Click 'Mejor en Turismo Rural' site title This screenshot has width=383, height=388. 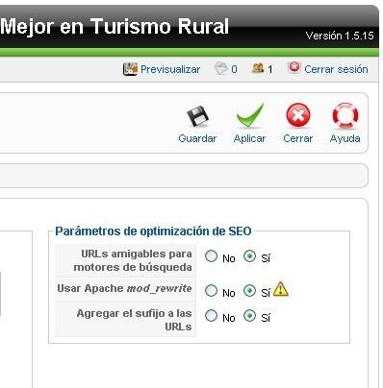(115, 26)
